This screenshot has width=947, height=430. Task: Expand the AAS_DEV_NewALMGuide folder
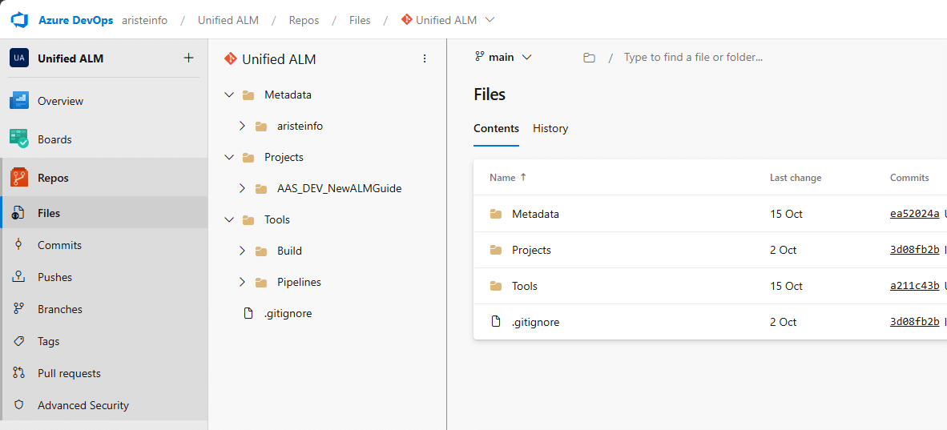[242, 188]
